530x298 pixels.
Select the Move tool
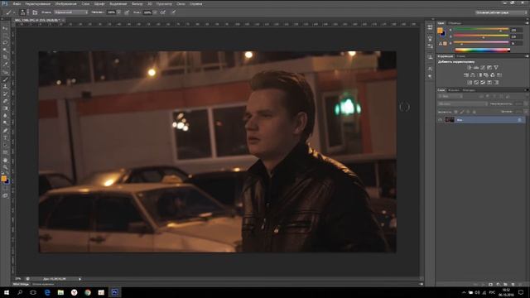coord(5,28)
